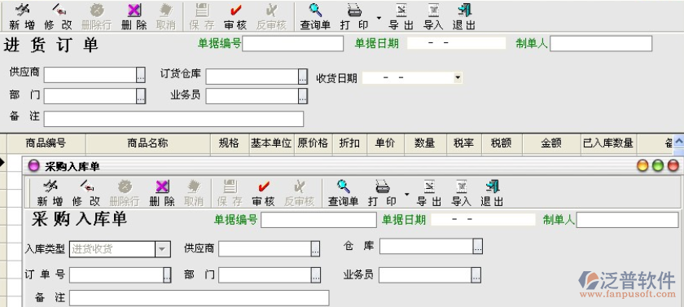Click the 备注 field in 进货订单 form
Viewport: 684px width, 307px height.
coord(173,119)
